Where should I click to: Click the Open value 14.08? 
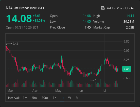(87, 16)
